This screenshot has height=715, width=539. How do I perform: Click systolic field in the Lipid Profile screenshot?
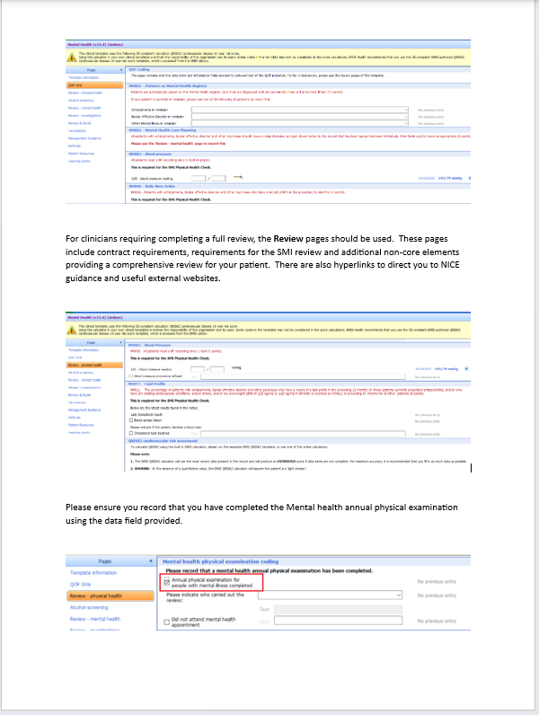pos(198,369)
